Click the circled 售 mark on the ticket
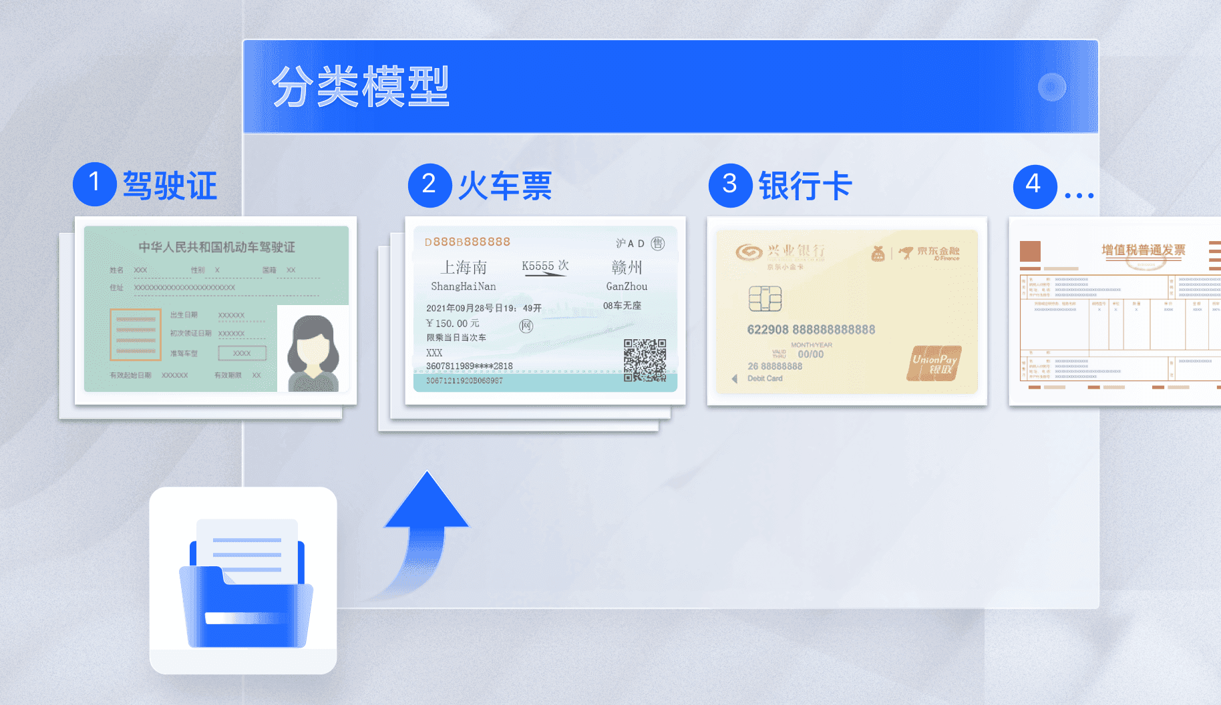The width and height of the screenshot is (1221, 705). pyautogui.click(x=658, y=243)
